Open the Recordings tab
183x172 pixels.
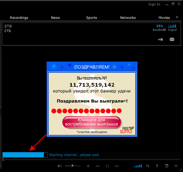(x=19, y=18)
